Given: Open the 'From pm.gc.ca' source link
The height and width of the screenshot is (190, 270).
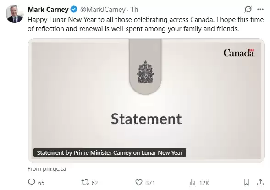Looking at the screenshot, I should point(47,169).
